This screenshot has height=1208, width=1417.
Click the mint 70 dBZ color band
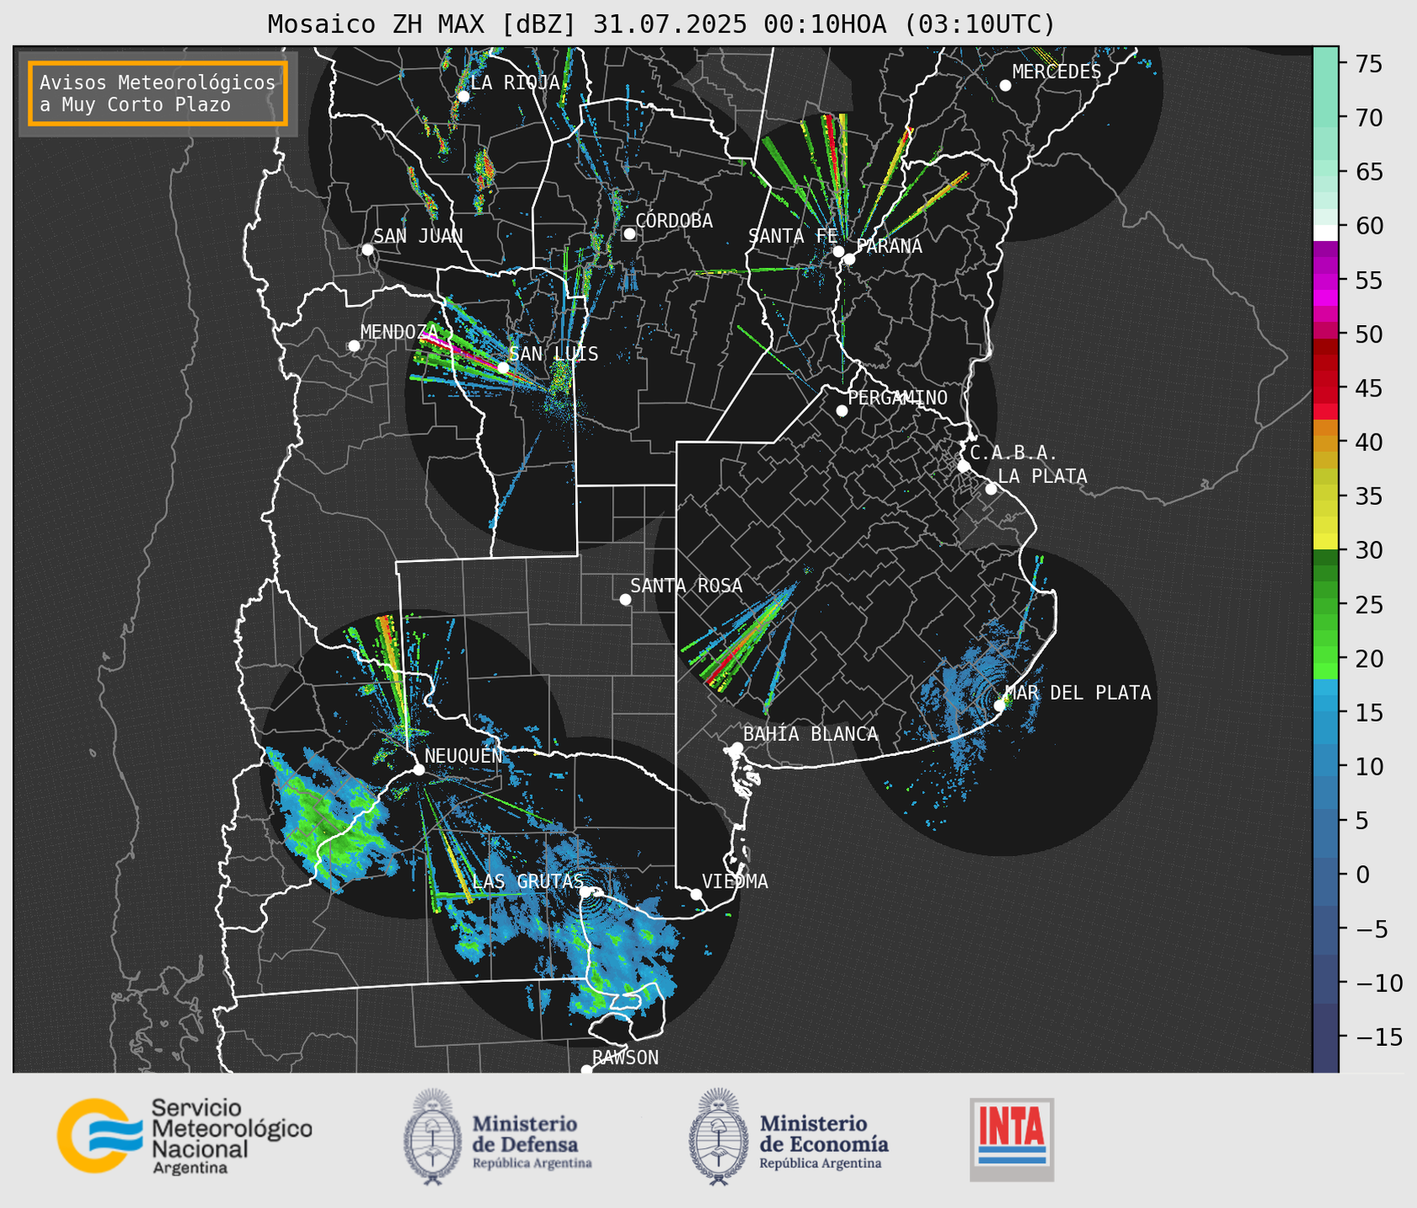click(1325, 118)
